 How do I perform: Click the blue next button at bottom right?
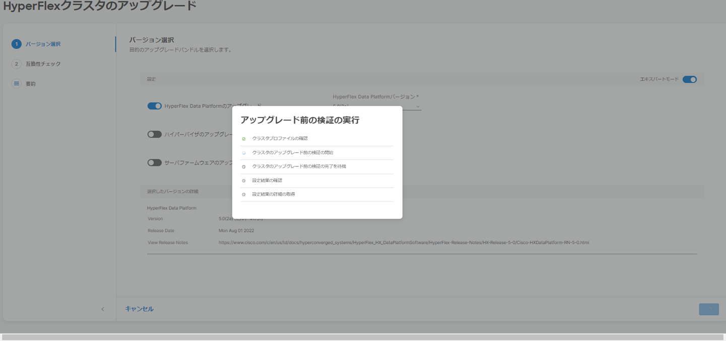coord(709,309)
